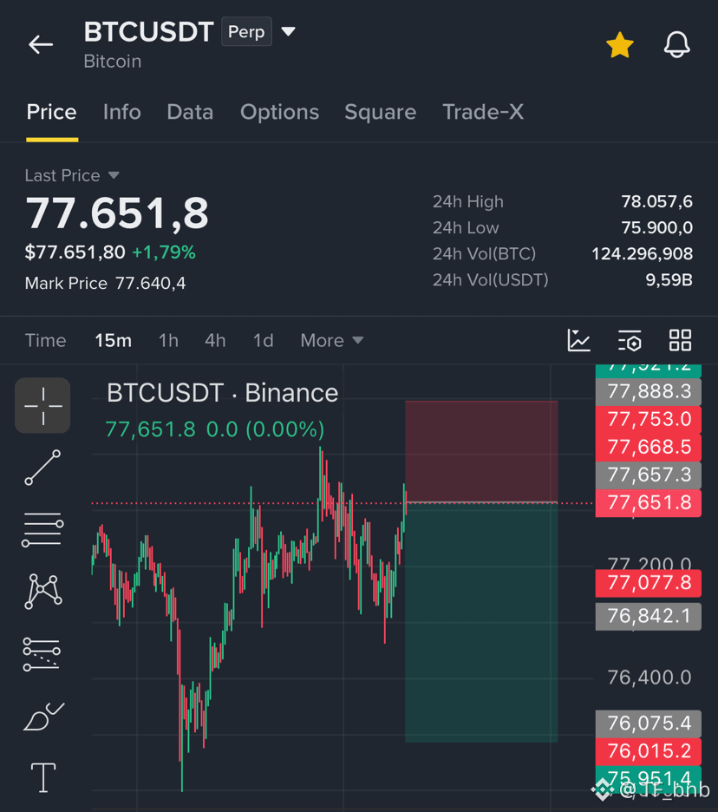
Task: Select the 1d interval
Action: coord(263,341)
